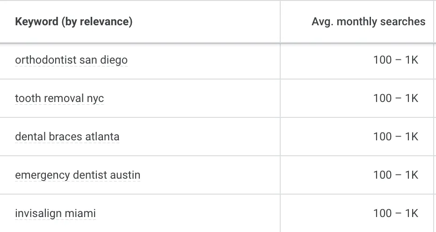The image size is (436, 232).
Task: Open the emergency dentist austin keyword
Action: pos(78,175)
